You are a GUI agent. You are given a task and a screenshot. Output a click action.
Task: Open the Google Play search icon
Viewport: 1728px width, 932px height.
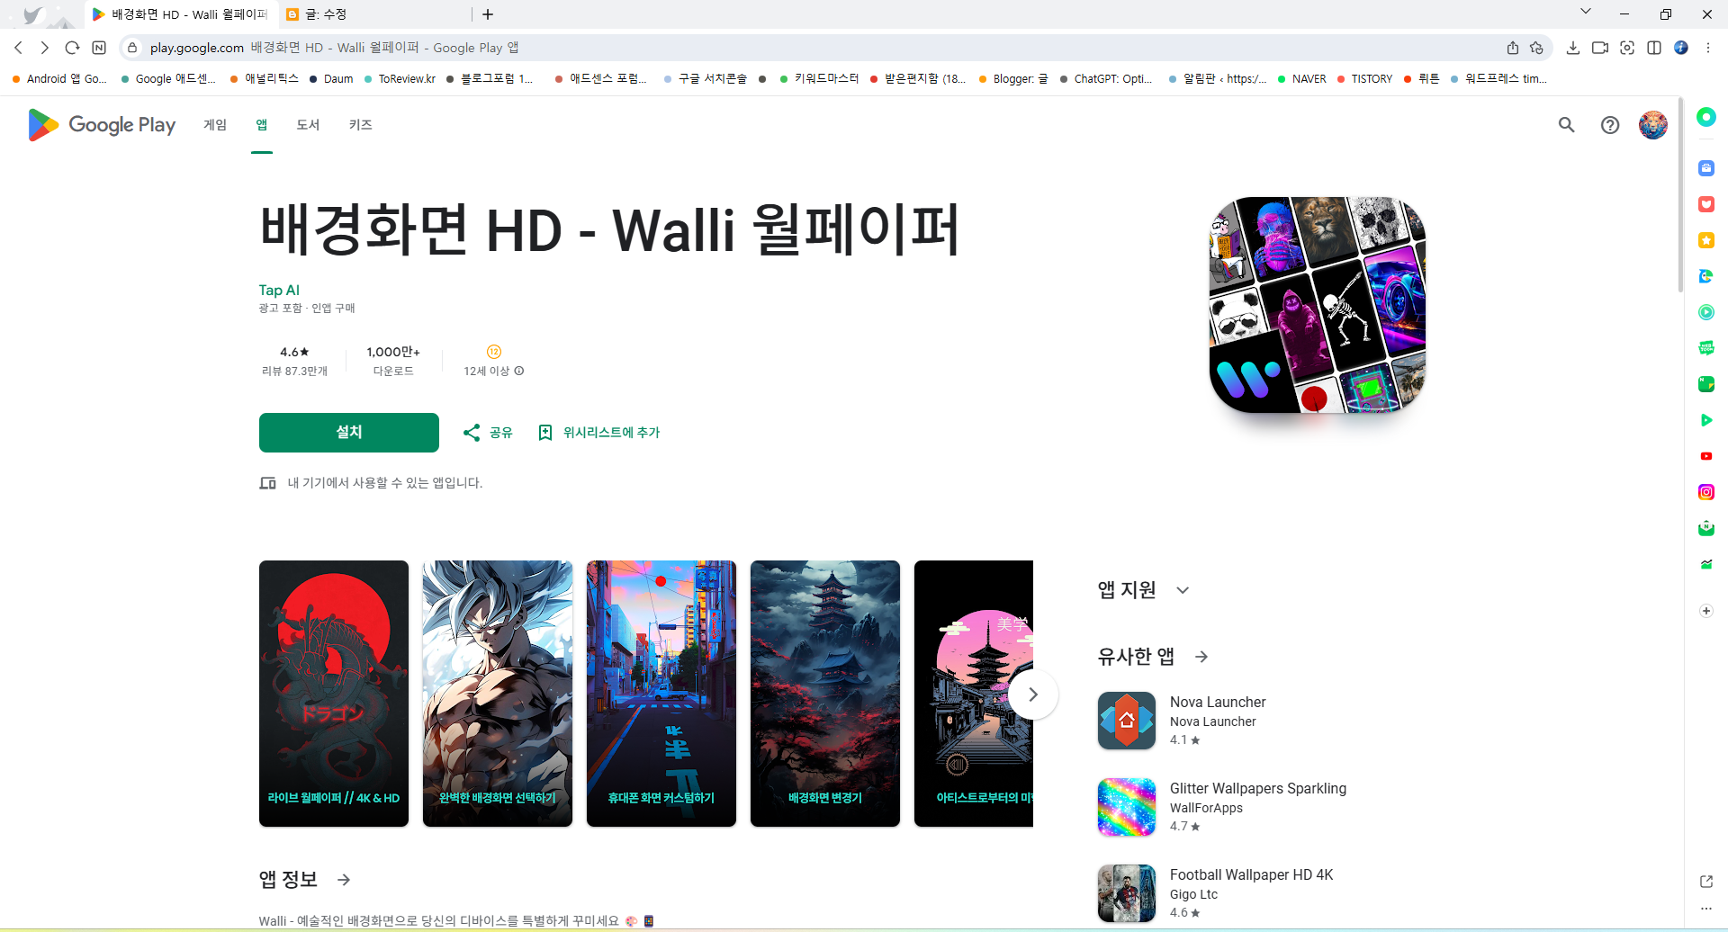click(1567, 125)
